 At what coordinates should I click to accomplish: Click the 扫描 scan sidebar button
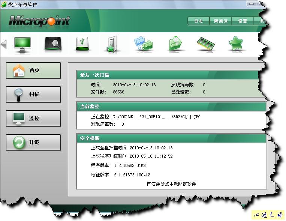tap(33, 95)
